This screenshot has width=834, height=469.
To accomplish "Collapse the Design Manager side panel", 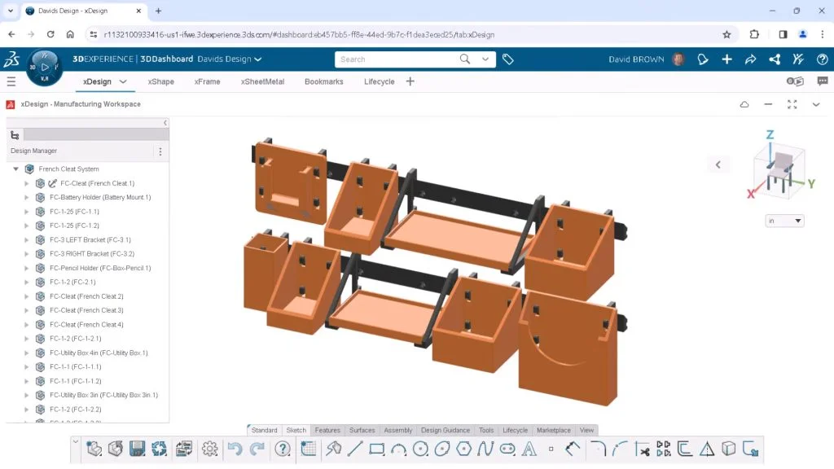I will coord(165,123).
